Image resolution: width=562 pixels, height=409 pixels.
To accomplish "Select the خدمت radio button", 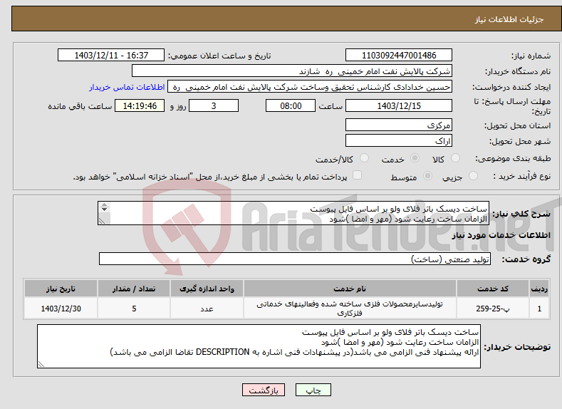I will point(415,158).
